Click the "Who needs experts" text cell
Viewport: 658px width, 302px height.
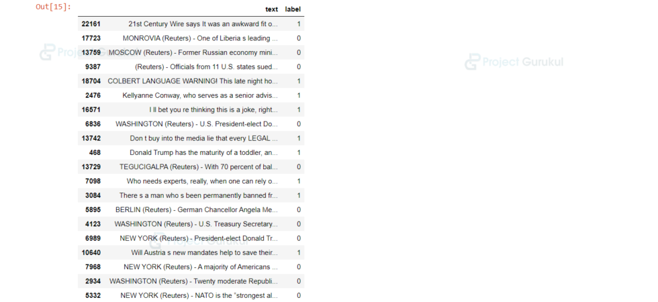tap(202, 181)
